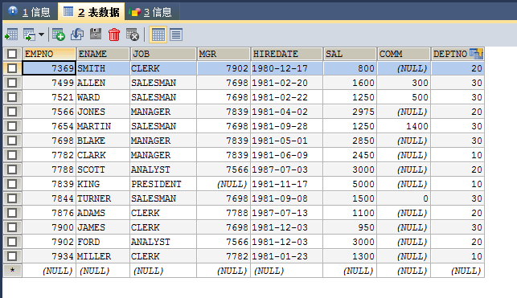Click the new row asterisk marker

12,271
